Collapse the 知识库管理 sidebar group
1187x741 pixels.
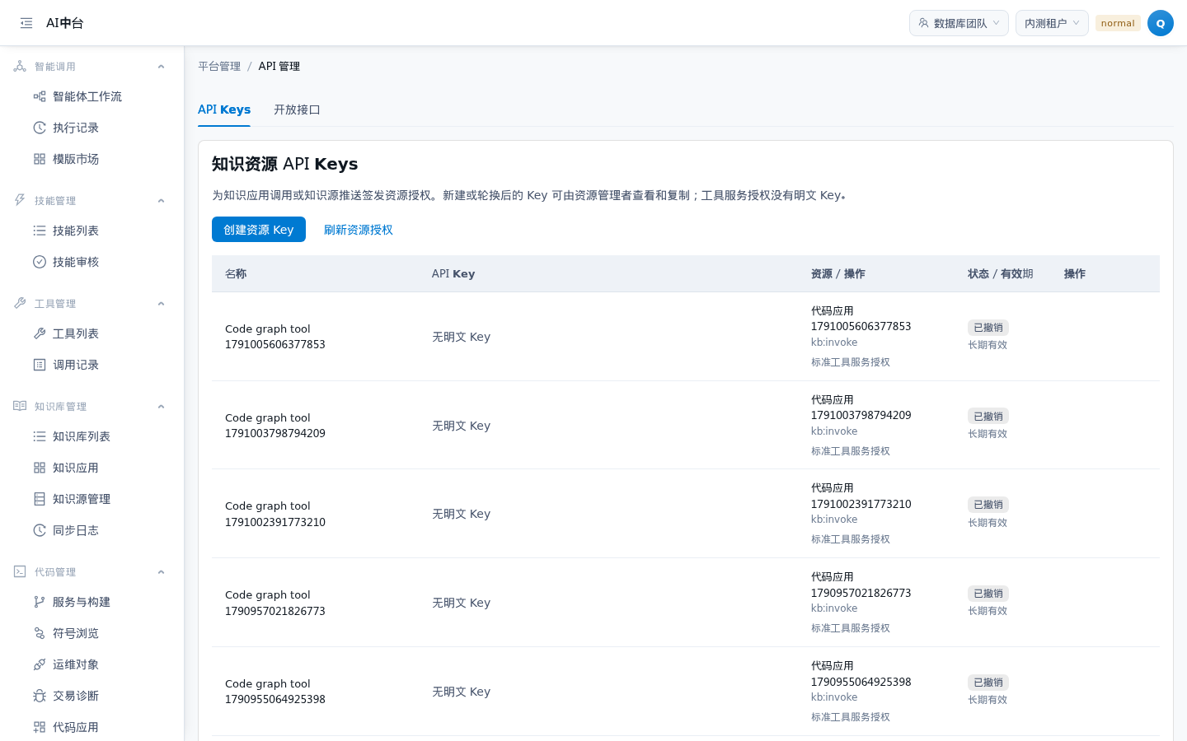pyautogui.click(x=162, y=407)
